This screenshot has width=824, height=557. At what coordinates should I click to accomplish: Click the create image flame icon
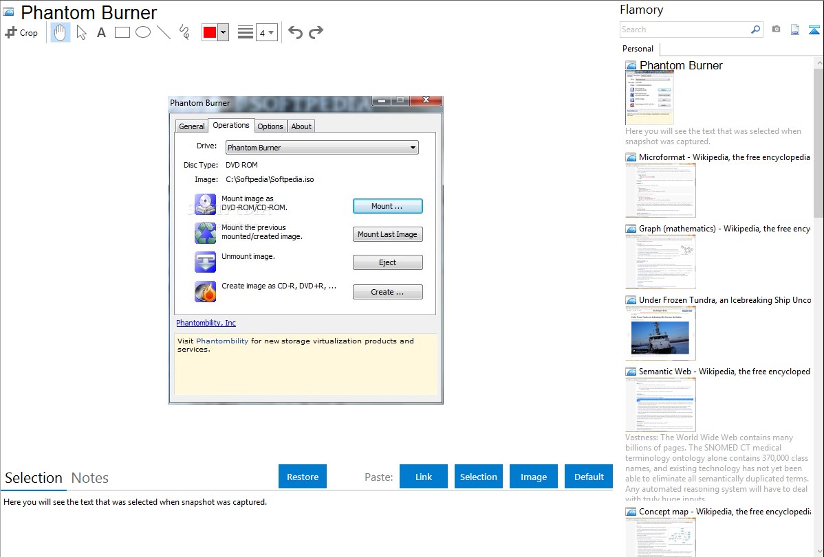[x=205, y=291]
